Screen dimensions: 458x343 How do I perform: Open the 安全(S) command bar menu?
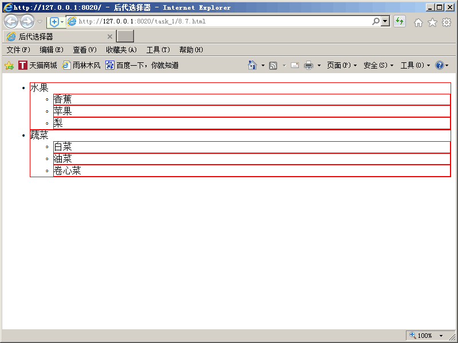pos(378,65)
